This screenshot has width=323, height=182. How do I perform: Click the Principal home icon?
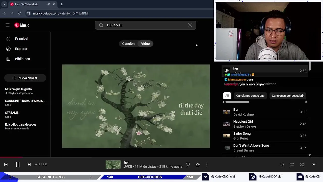coord(8,39)
